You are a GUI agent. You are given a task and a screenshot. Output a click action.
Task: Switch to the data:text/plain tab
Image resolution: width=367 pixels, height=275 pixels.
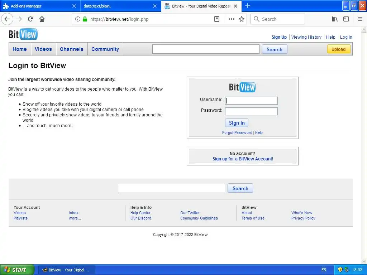(121, 6)
